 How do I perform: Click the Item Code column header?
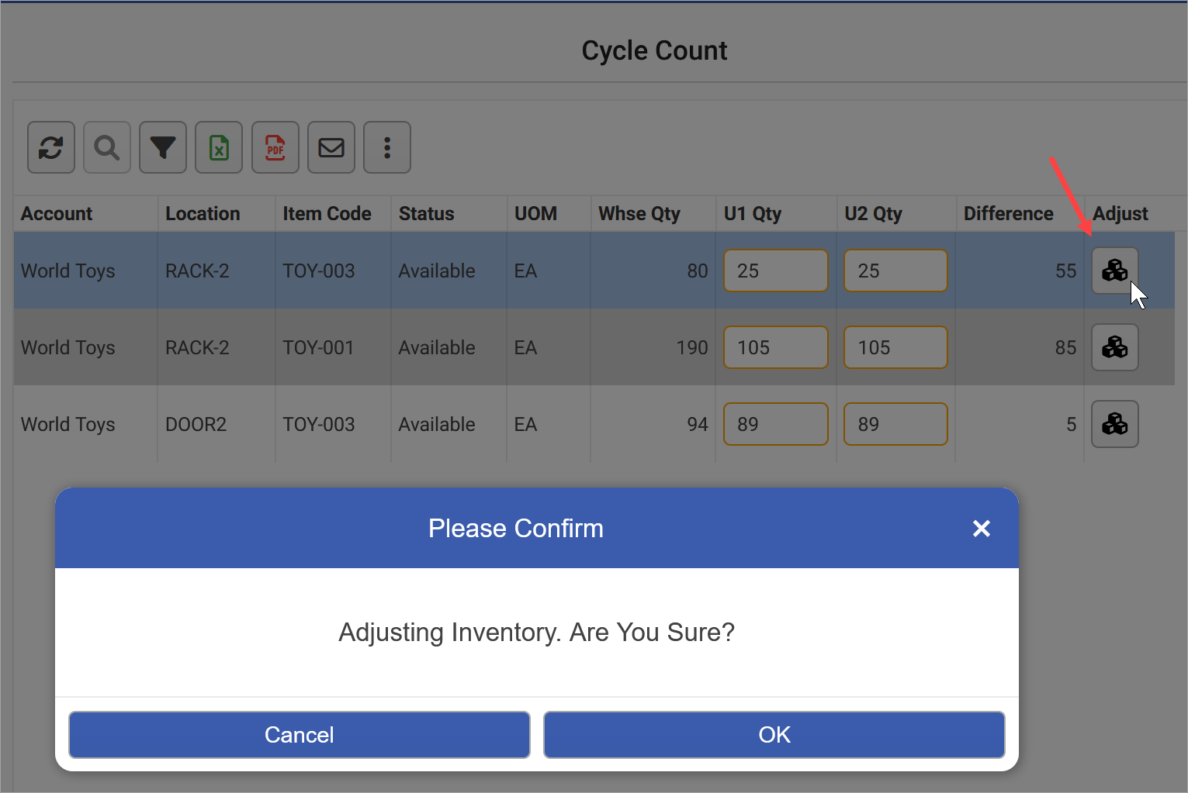[327, 213]
